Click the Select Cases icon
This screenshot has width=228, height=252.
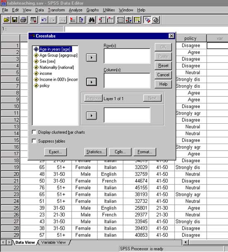(137, 20)
